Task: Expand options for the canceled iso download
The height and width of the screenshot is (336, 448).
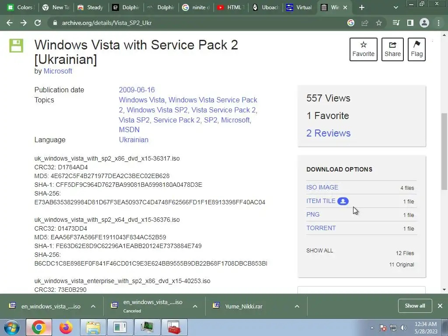Action: [x=195, y=306]
